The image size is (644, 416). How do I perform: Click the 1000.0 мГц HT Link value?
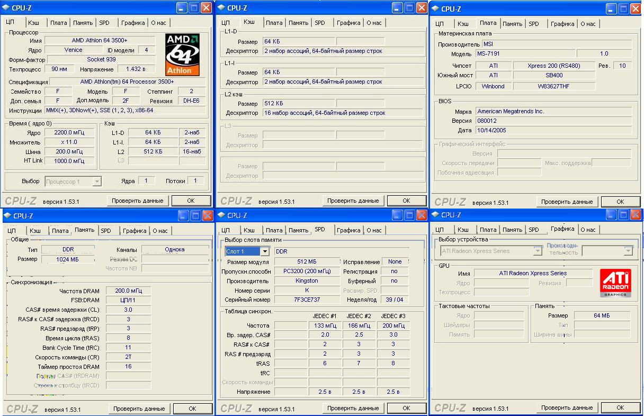coord(69,161)
